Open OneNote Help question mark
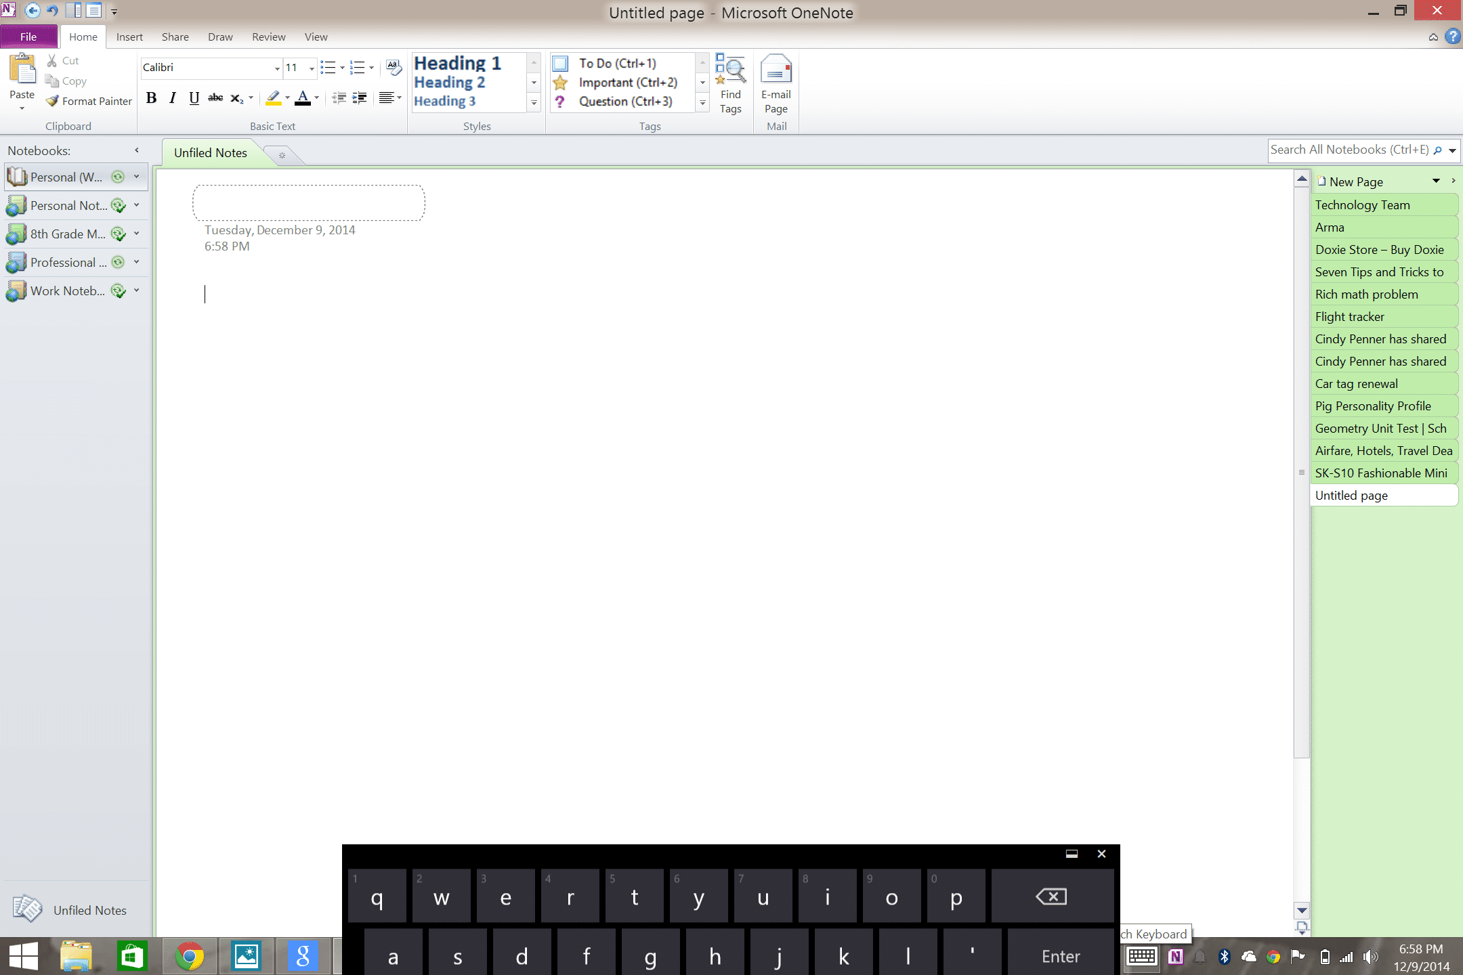The width and height of the screenshot is (1463, 975). point(1453,37)
